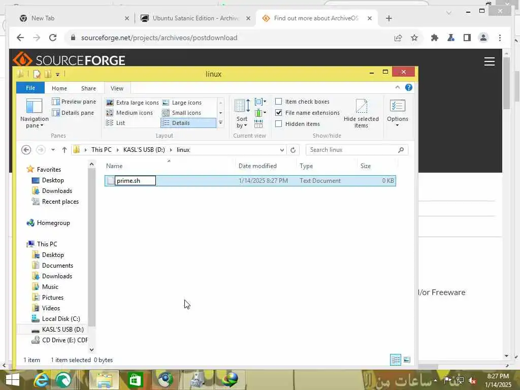The width and height of the screenshot is (520, 390).
Task: Bookmark this page with star icon
Action: tap(414, 38)
